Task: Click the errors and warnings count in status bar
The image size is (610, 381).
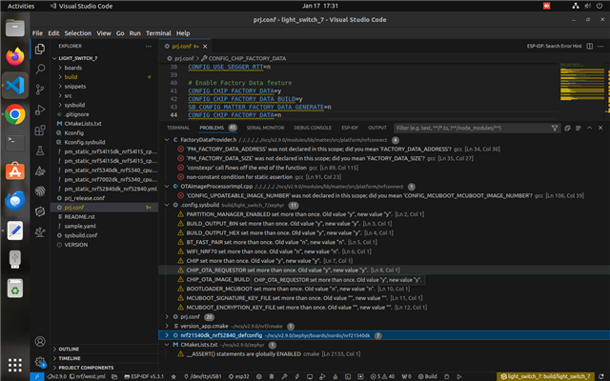Action: (382, 376)
